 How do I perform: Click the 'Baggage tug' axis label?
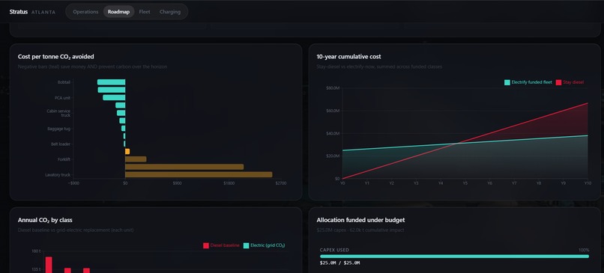coord(59,129)
